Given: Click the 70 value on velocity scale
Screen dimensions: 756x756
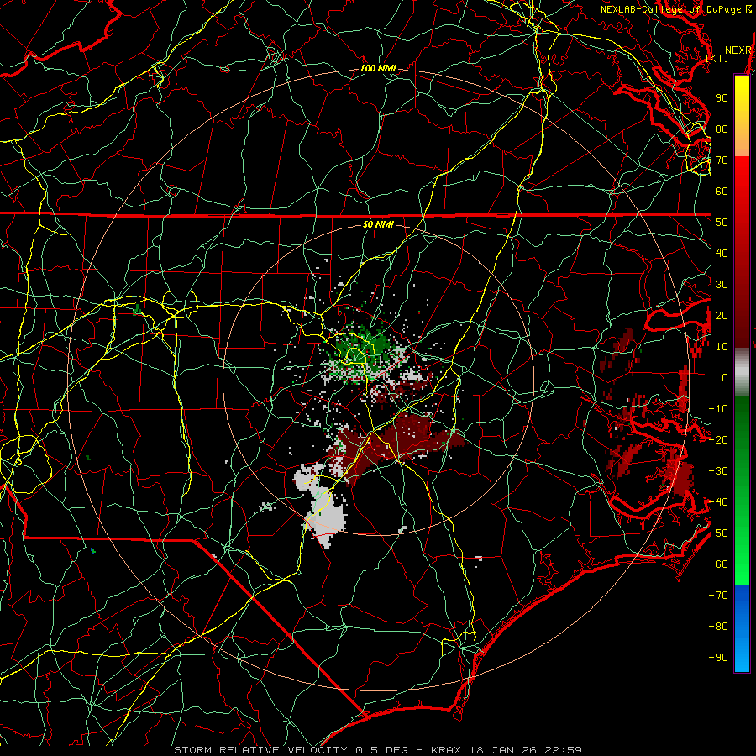Looking at the screenshot, I should click(x=722, y=160).
